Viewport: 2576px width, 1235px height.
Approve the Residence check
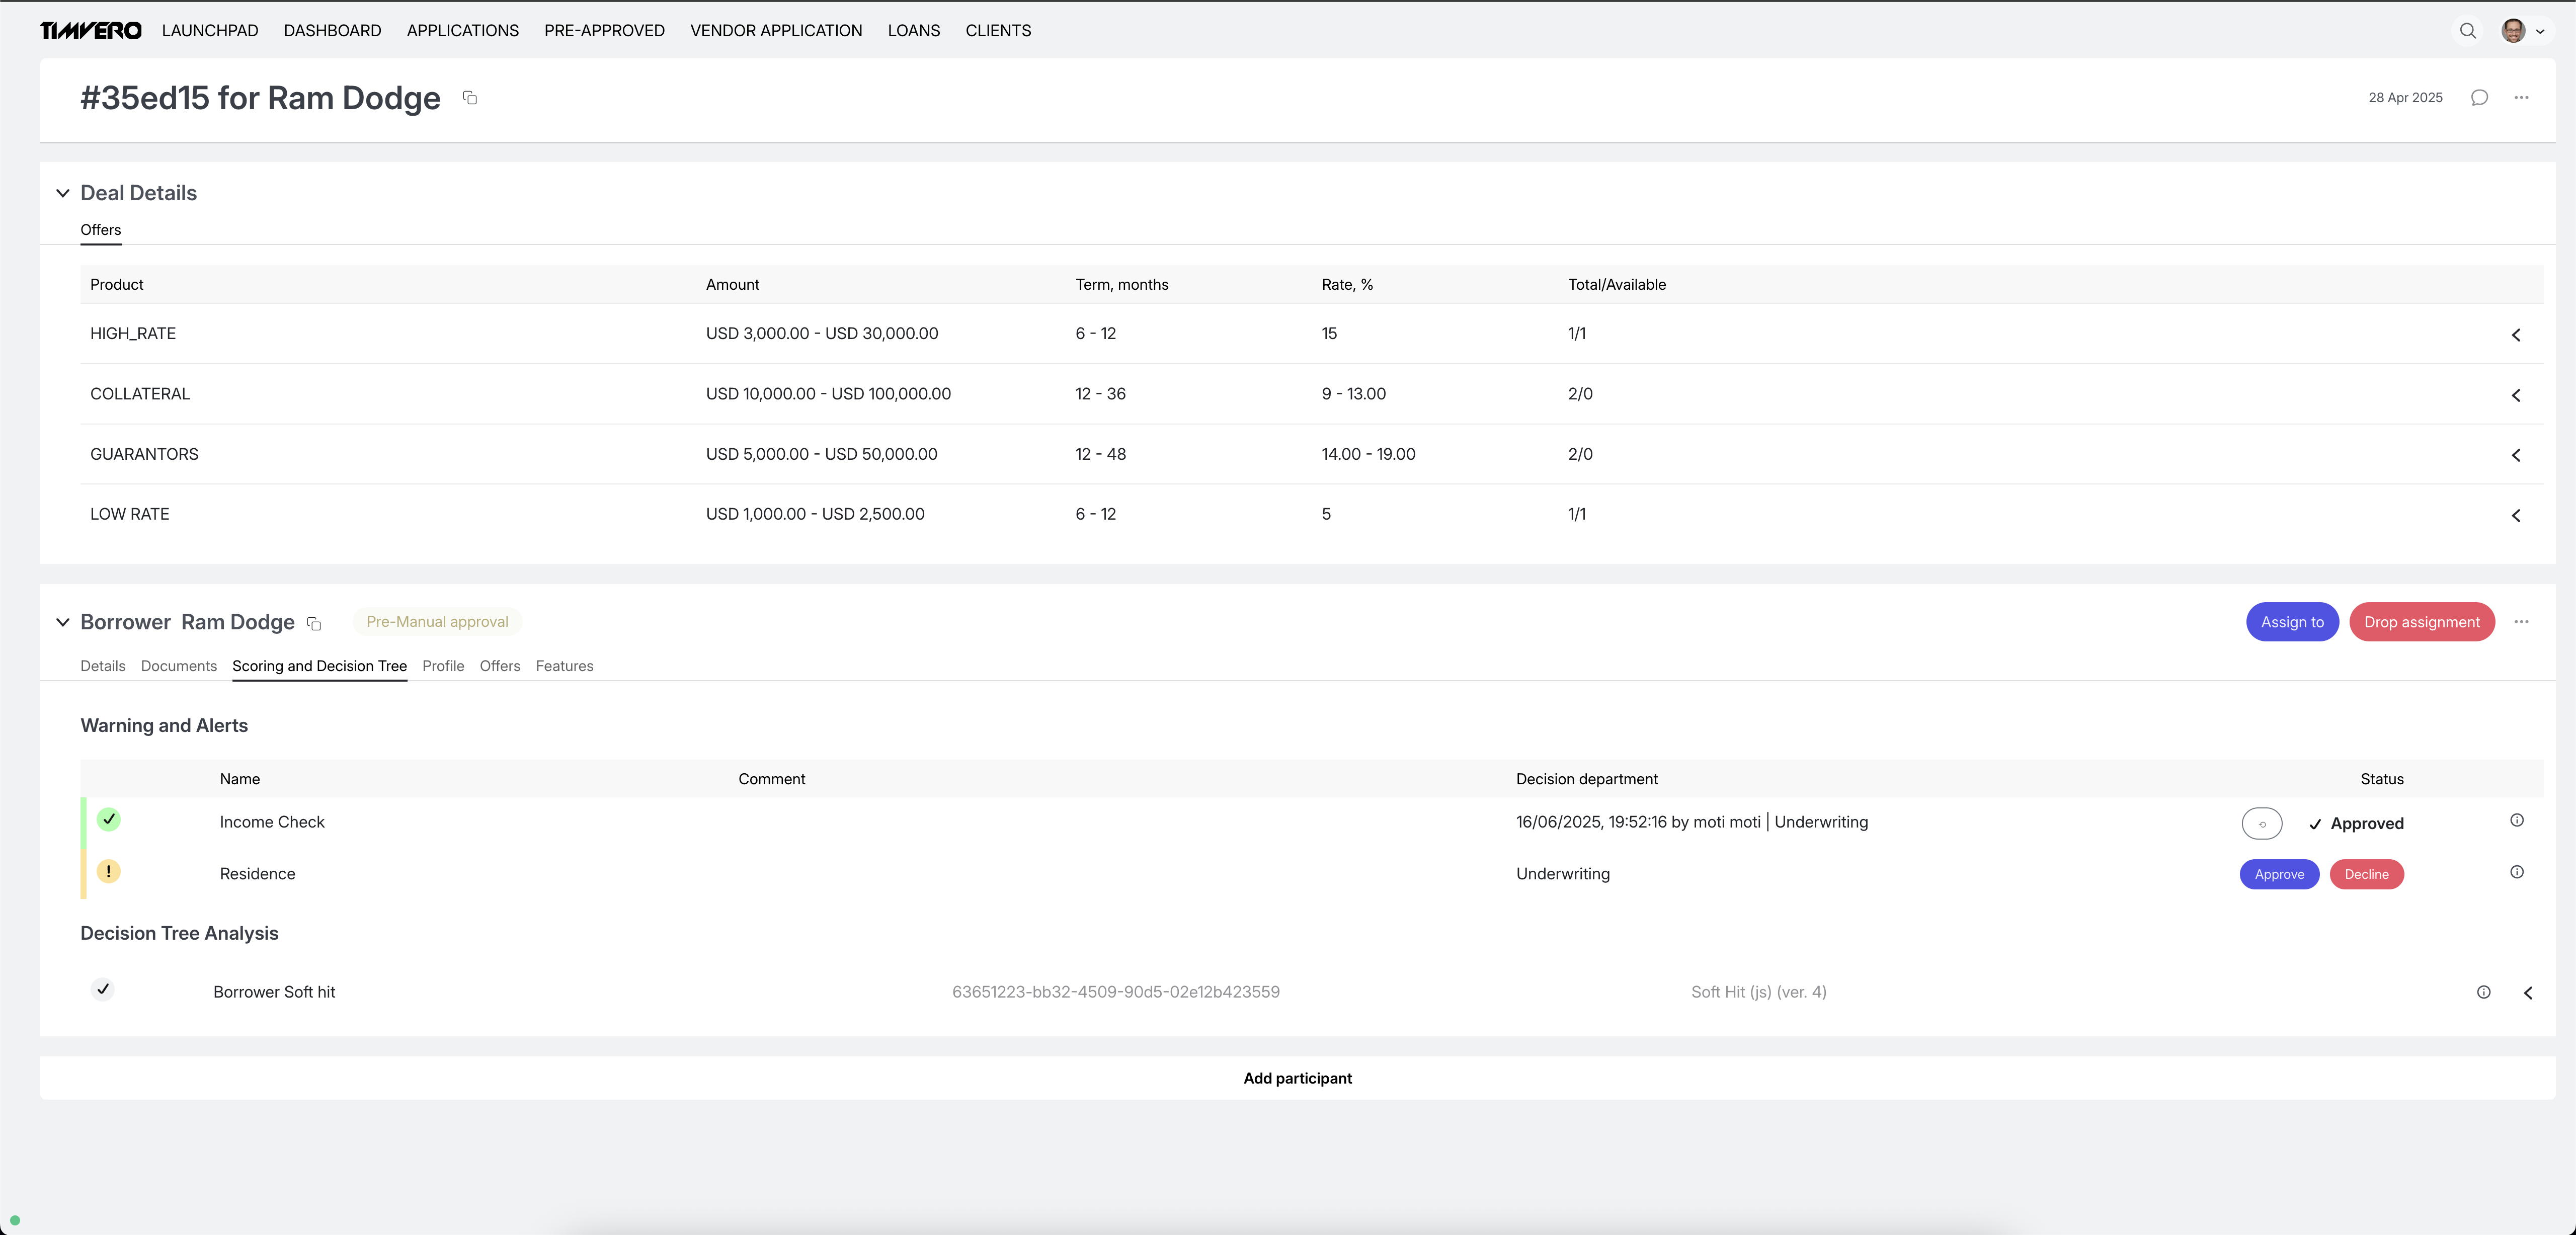[x=2279, y=873]
